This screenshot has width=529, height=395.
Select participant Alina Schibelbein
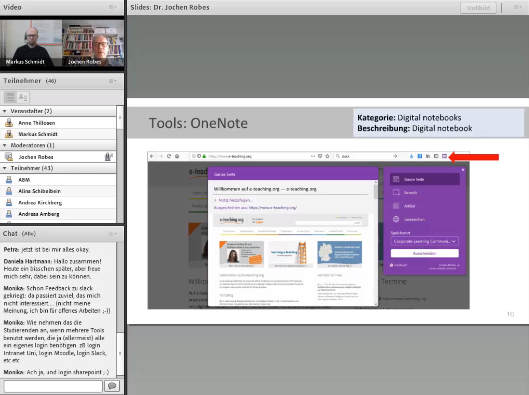[x=58, y=191]
